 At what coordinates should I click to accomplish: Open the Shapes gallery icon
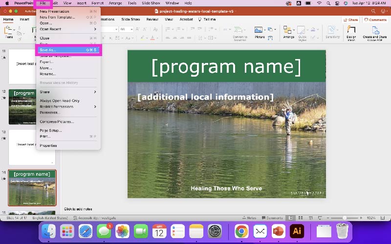pyautogui.click(x=270, y=30)
